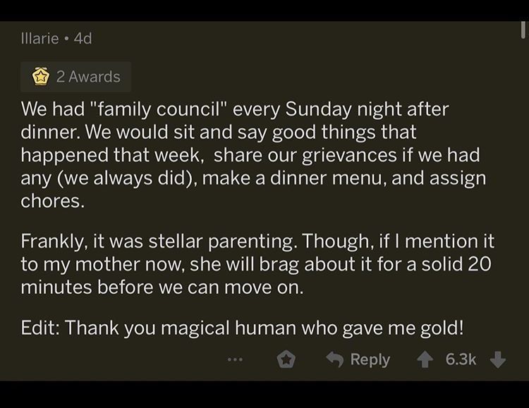Image resolution: width=529 pixels, height=408 pixels.
Task: Click the phrase 'solid 20 minutes'
Action: (x=451, y=265)
